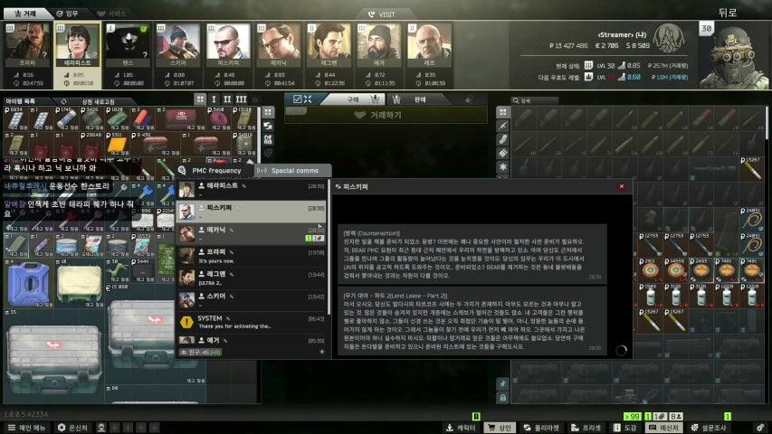Open the 도감 handbook

tap(624, 428)
